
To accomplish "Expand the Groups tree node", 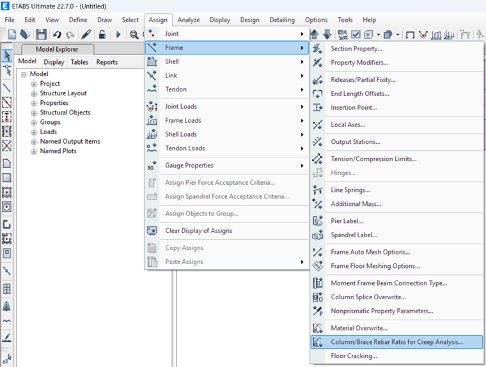I will 34,122.
